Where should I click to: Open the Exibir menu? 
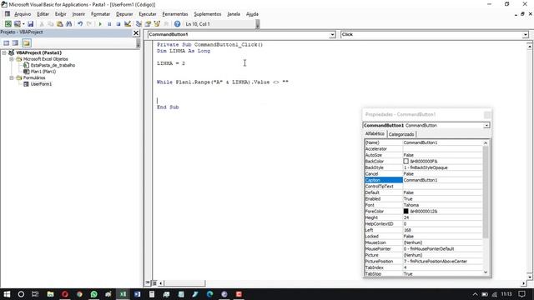[x=61, y=14]
